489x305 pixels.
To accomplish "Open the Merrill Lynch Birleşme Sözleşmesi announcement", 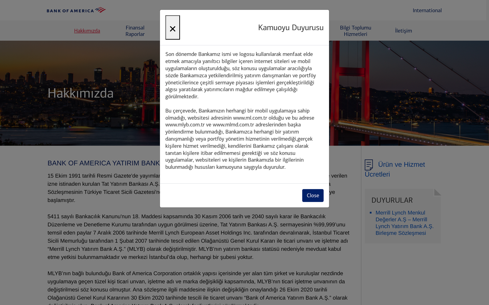I will click(404, 223).
